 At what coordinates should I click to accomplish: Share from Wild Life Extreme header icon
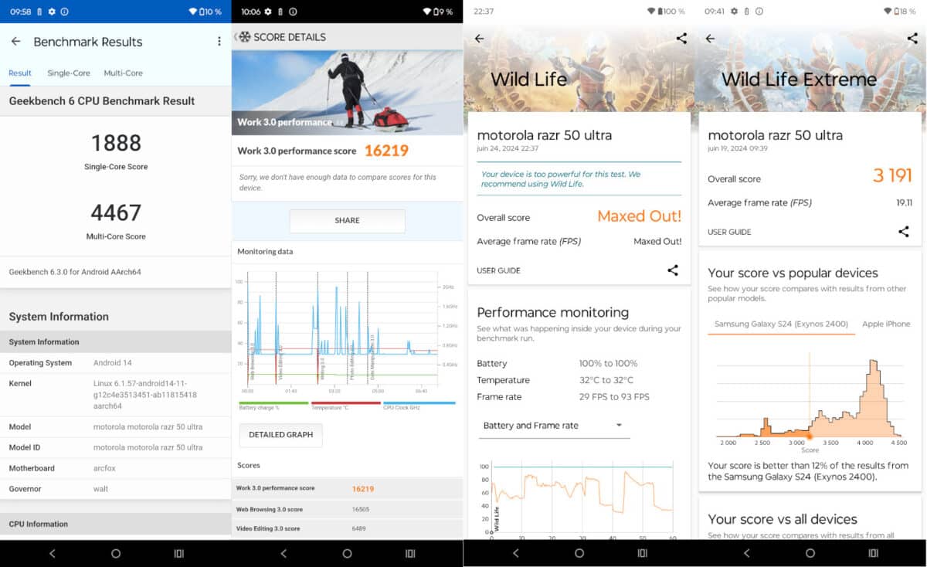coord(912,39)
